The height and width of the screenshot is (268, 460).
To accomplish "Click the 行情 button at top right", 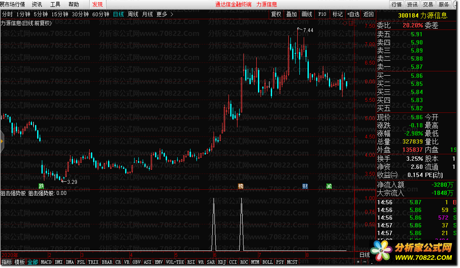I will [397, 4].
